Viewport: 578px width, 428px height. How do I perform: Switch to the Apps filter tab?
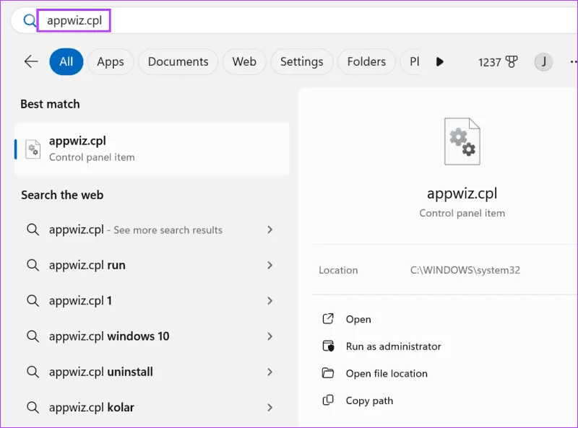pyautogui.click(x=111, y=62)
